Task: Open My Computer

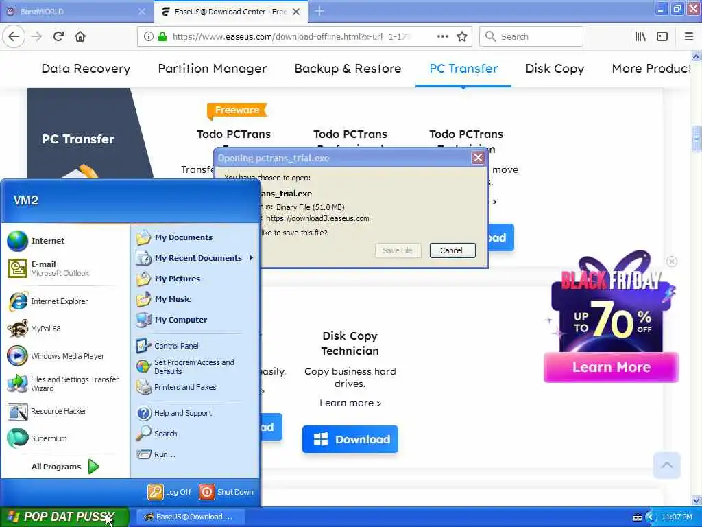Action: click(195, 320)
